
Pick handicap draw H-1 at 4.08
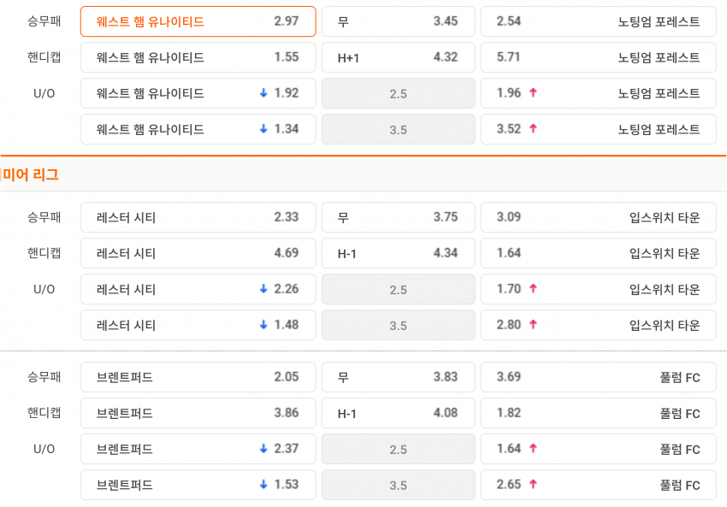click(399, 413)
